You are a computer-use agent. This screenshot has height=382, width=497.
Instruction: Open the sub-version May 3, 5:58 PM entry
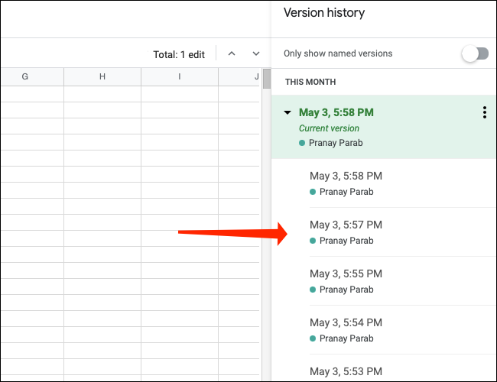pyautogui.click(x=346, y=176)
